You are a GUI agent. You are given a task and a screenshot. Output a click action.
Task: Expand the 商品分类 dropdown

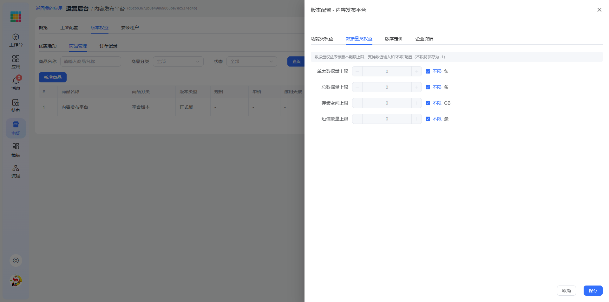pos(178,61)
